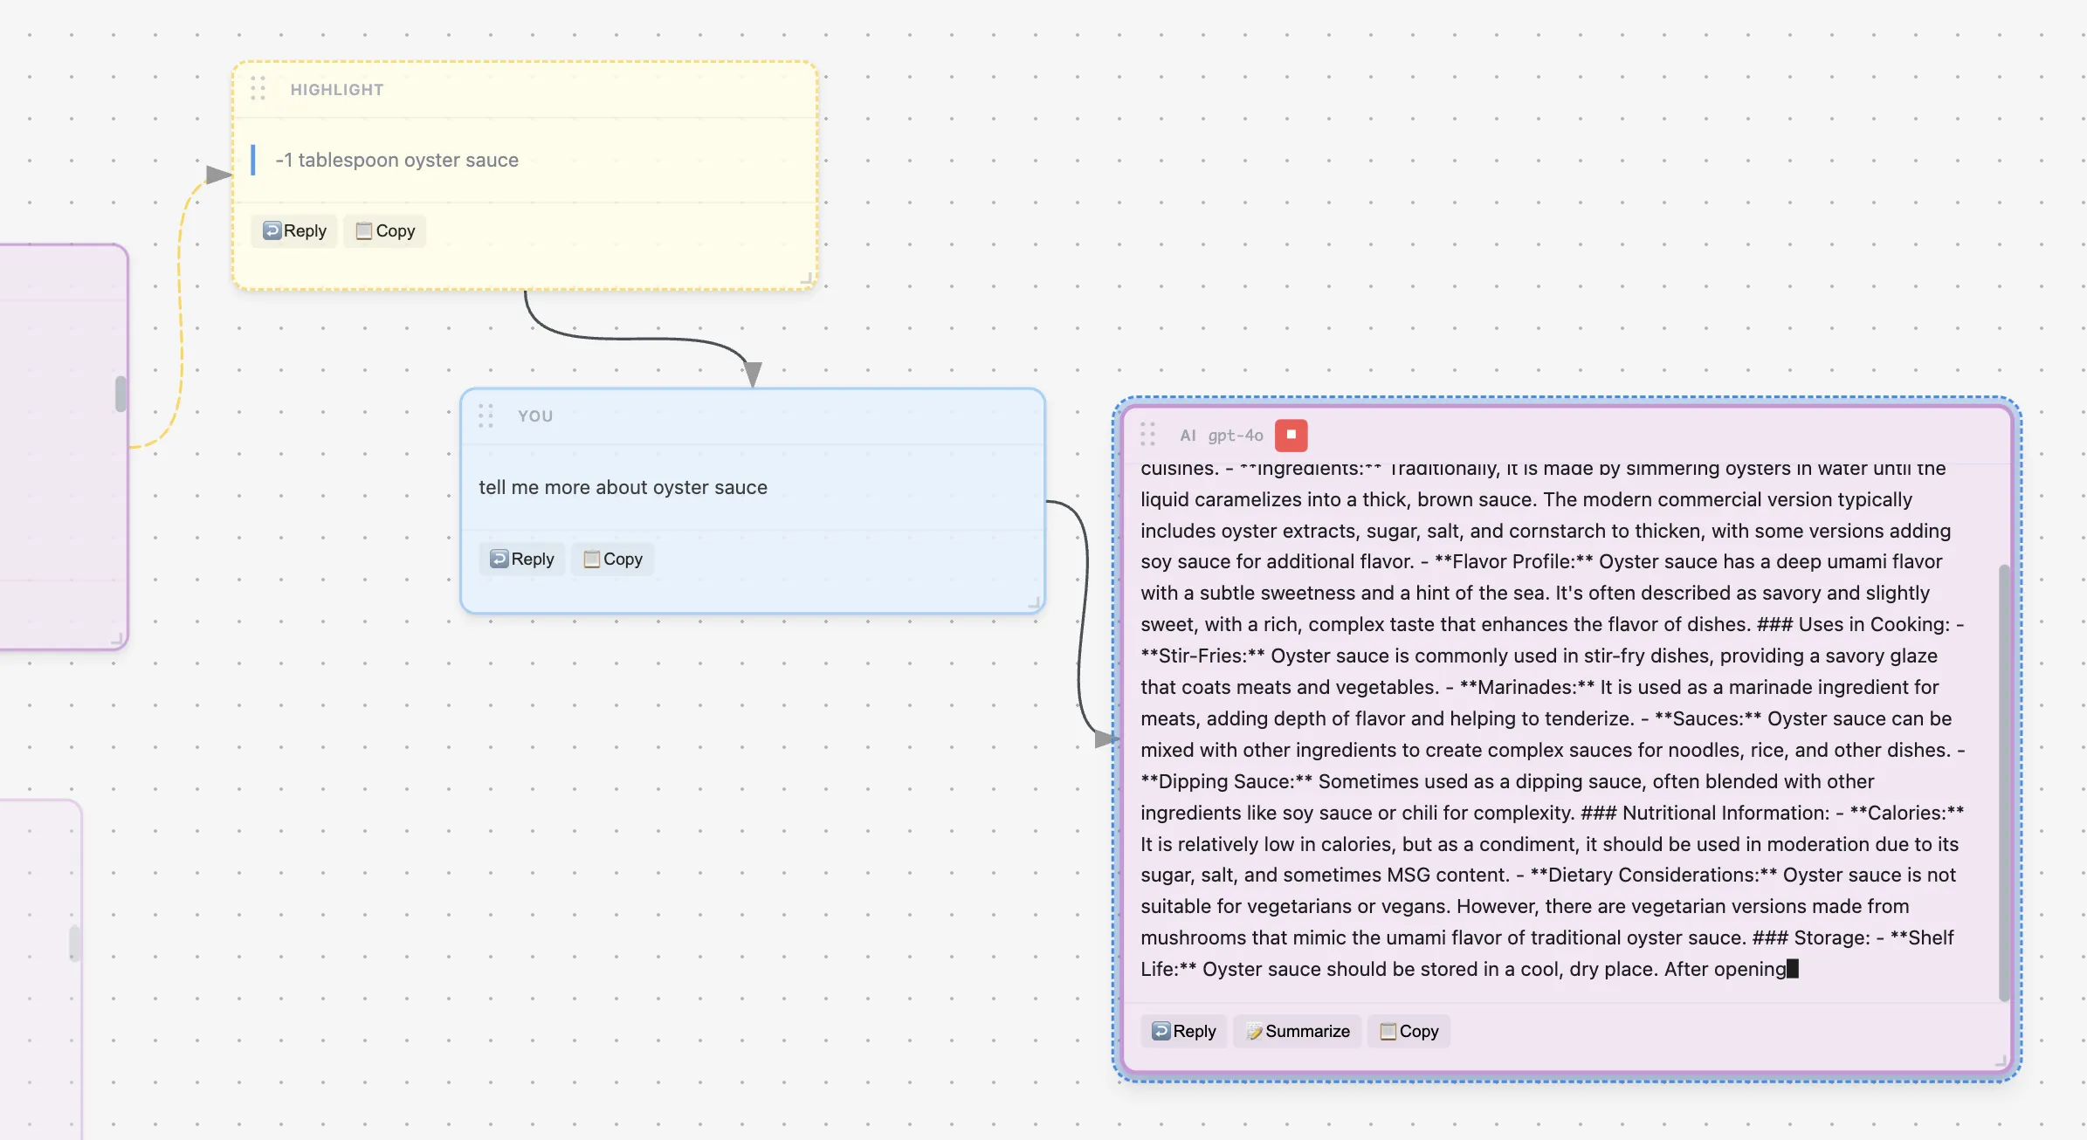Screen dimensions: 2087x1140
Task: Click the HIGHLIGHT title of the yellow note
Action: (336, 89)
